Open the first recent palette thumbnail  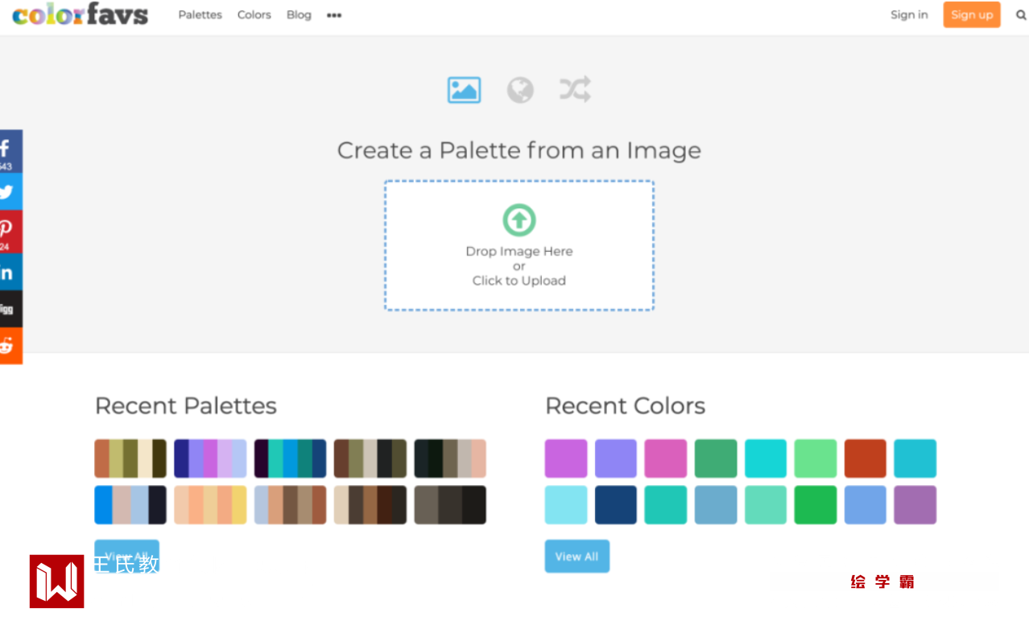click(130, 458)
